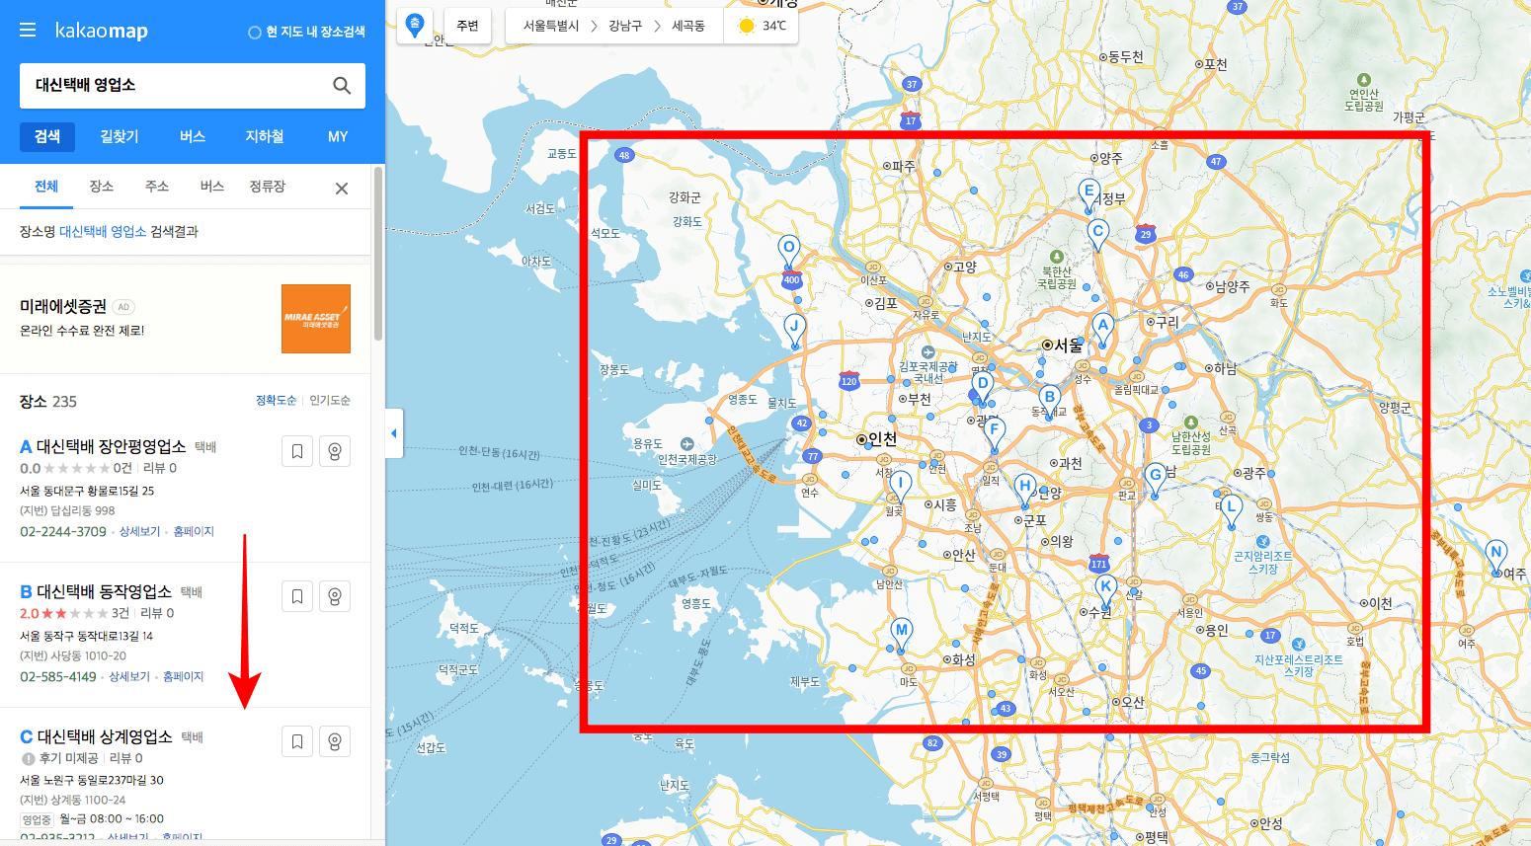Click the search magnifier icon

click(342, 86)
